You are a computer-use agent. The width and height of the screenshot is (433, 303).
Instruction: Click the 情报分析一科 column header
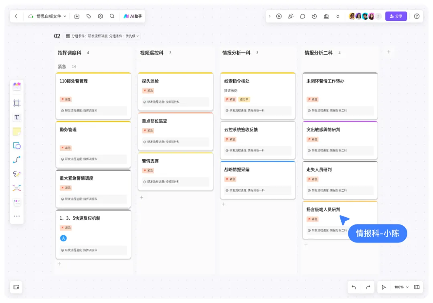click(237, 53)
